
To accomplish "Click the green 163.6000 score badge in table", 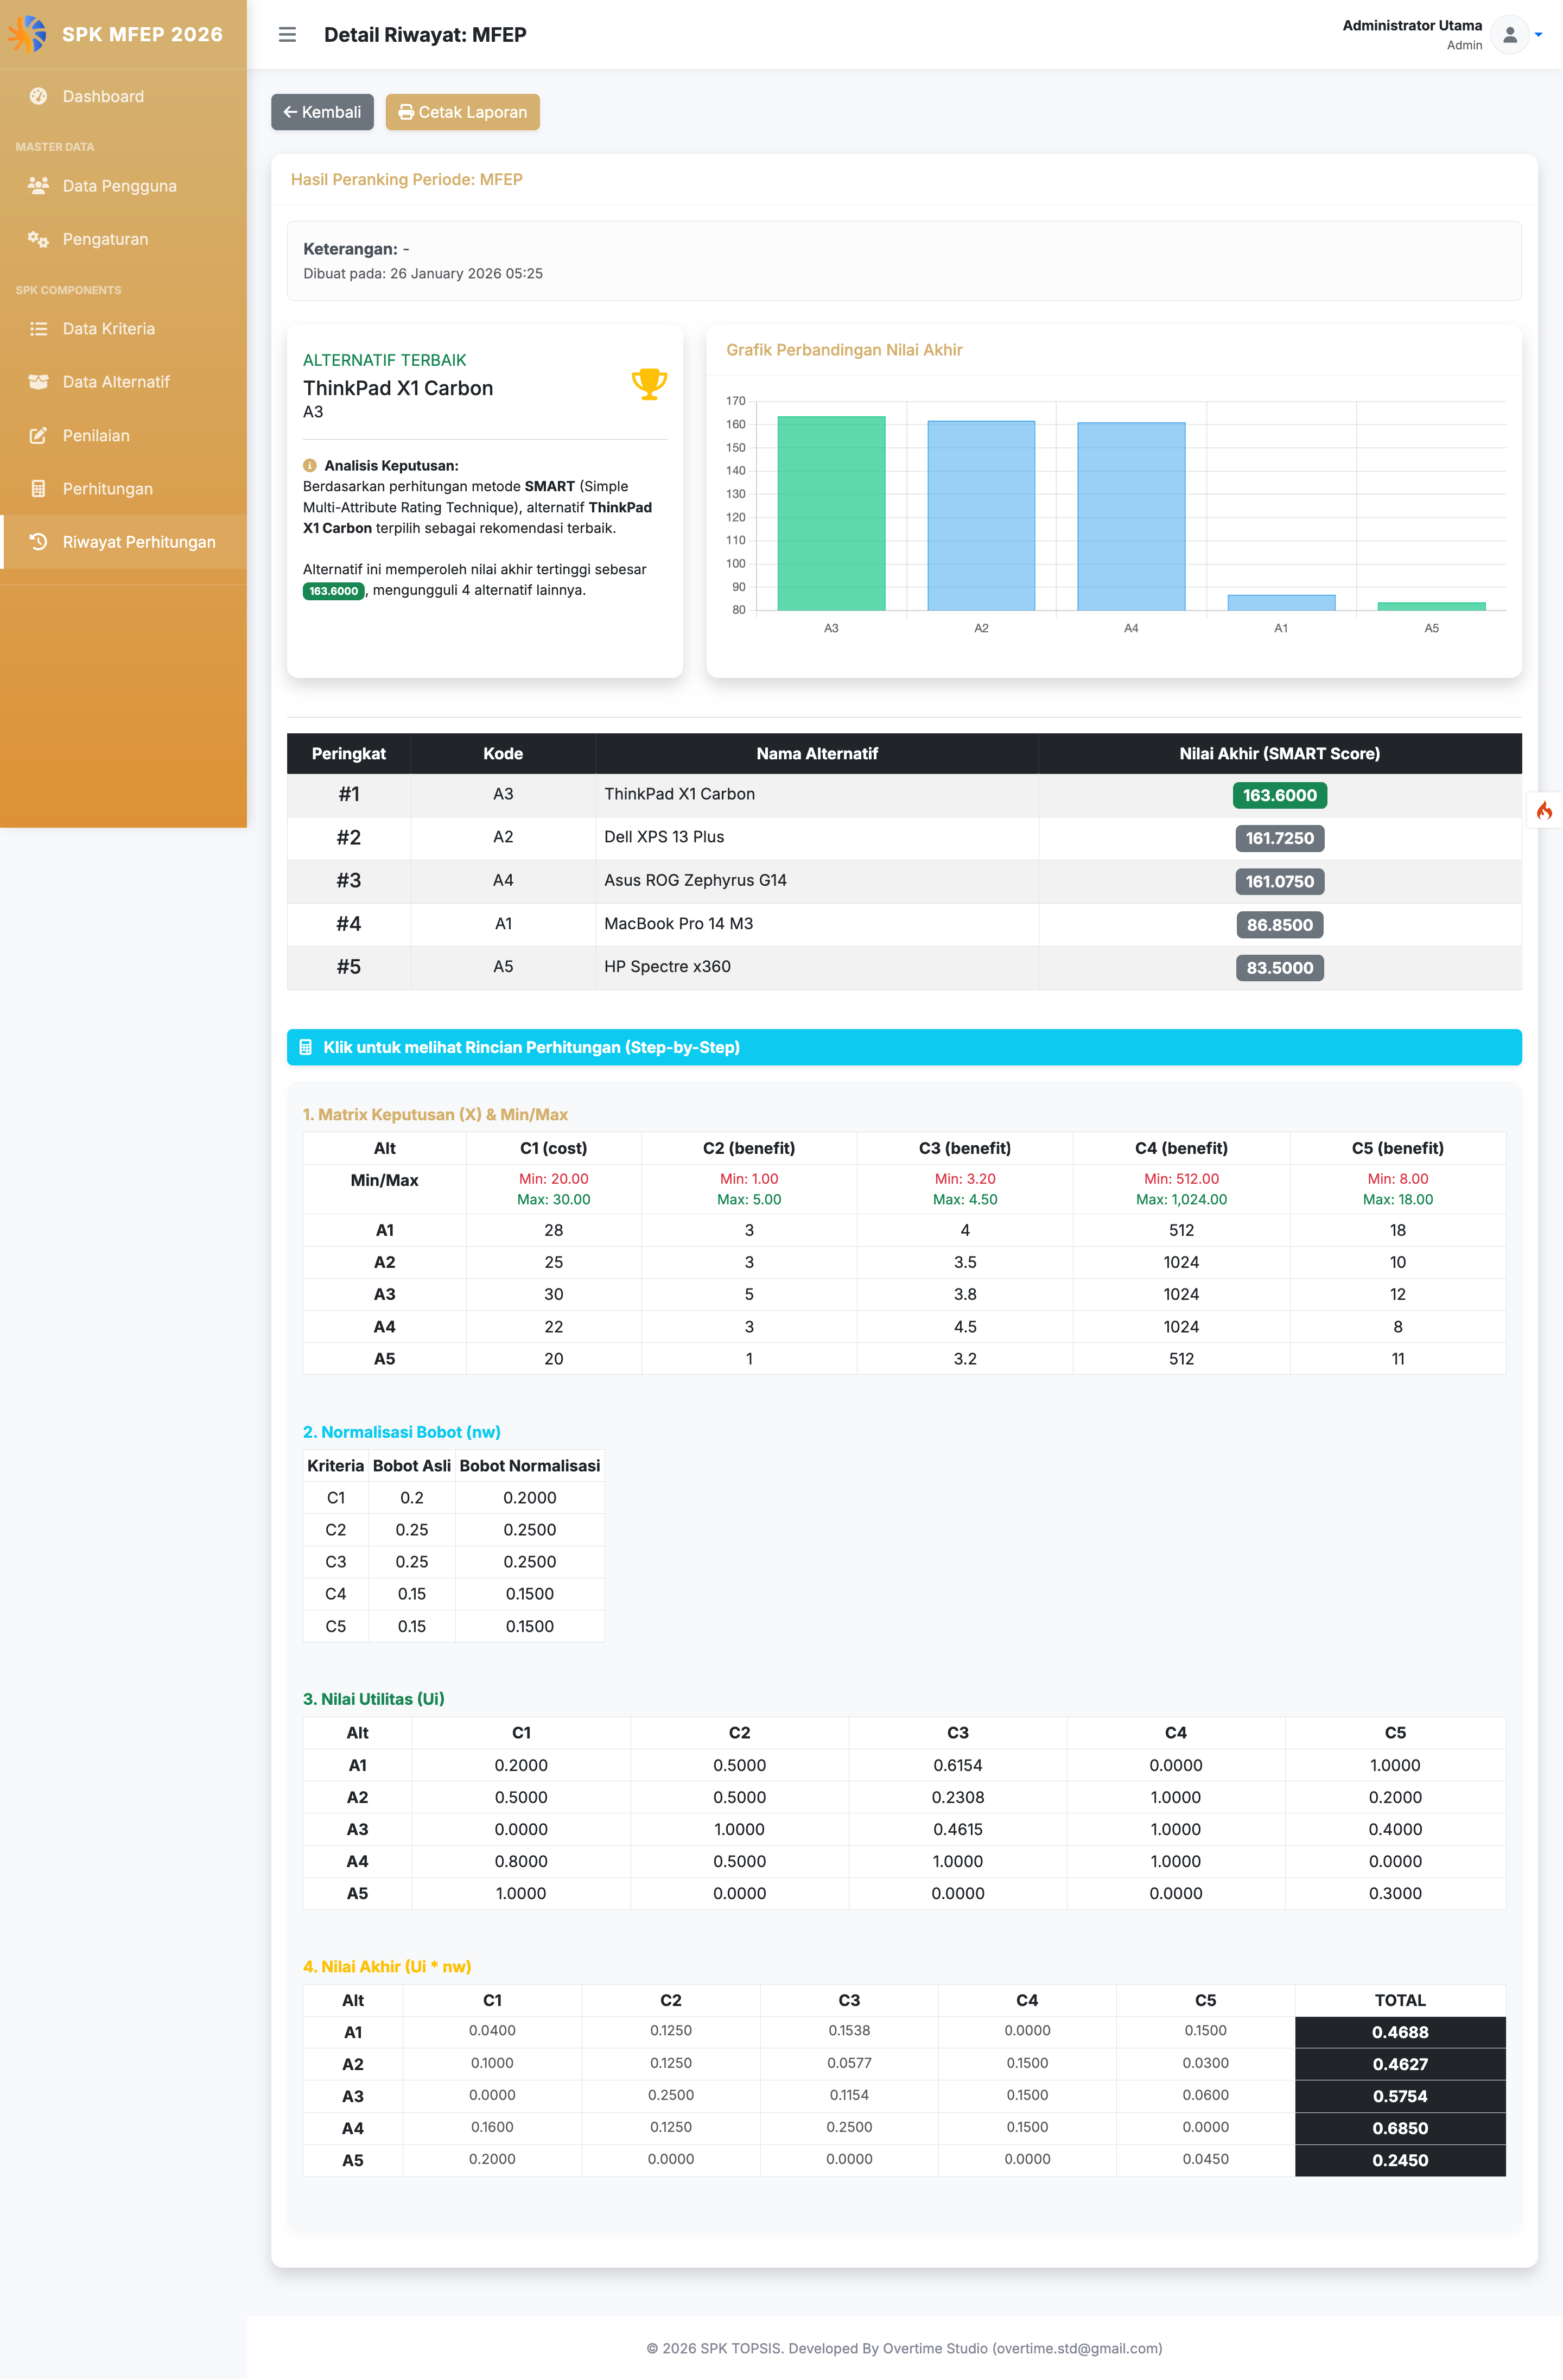I will pyautogui.click(x=1279, y=795).
